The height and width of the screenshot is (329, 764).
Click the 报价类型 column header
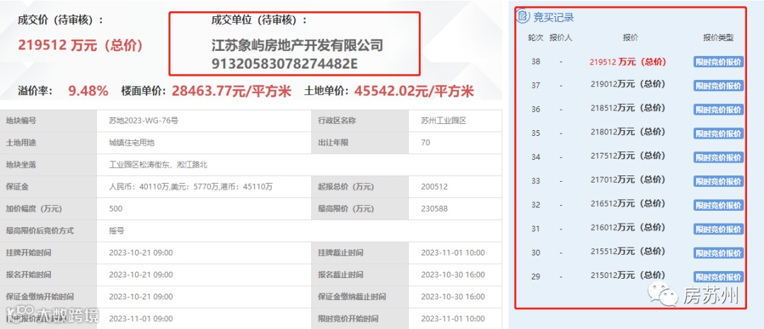[x=718, y=37]
